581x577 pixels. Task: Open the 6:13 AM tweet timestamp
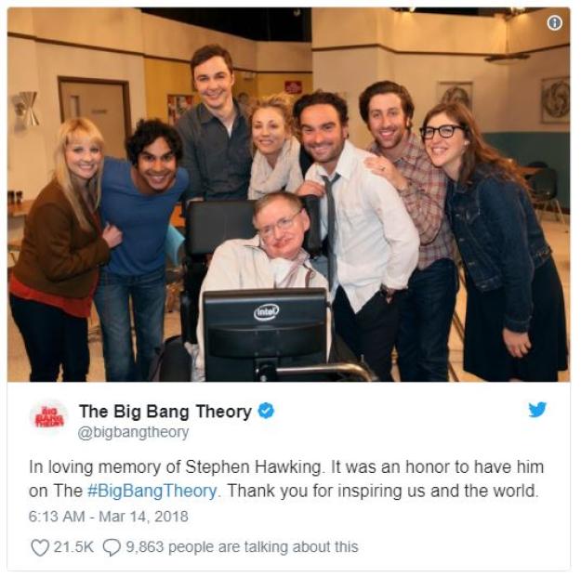point(57,517)
